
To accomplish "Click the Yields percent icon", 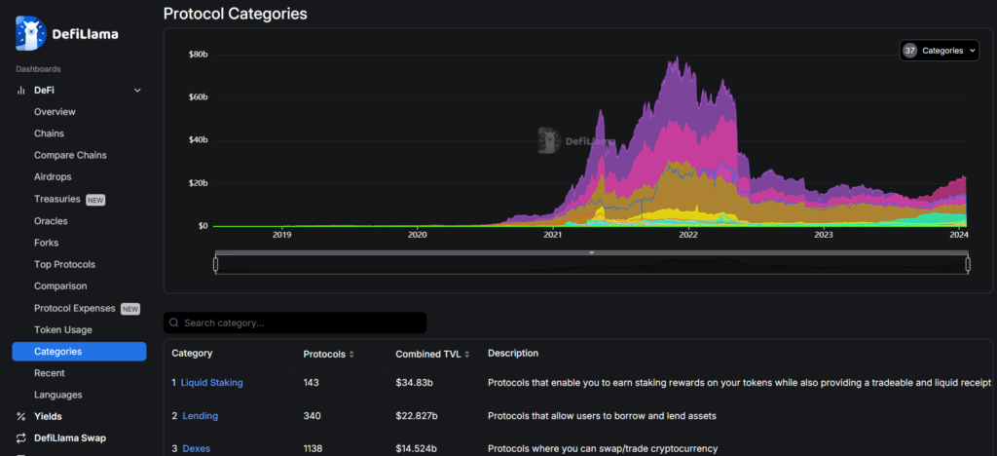I will coord(20,416).
